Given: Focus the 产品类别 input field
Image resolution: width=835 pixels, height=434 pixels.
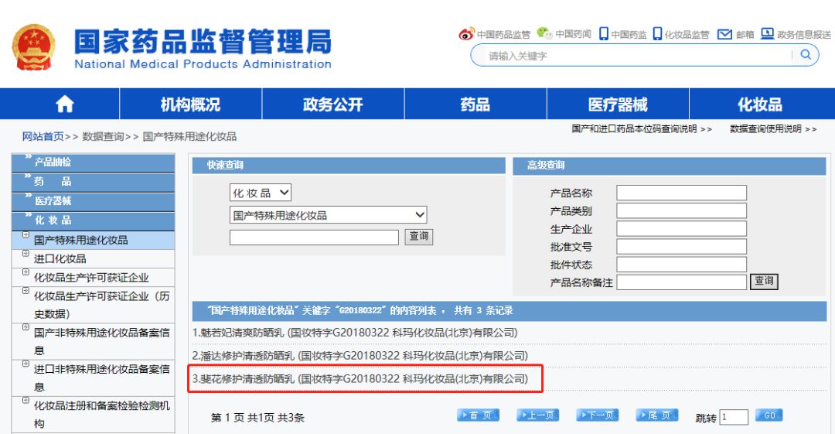Looking at the screenshot, I should (682, 210).
